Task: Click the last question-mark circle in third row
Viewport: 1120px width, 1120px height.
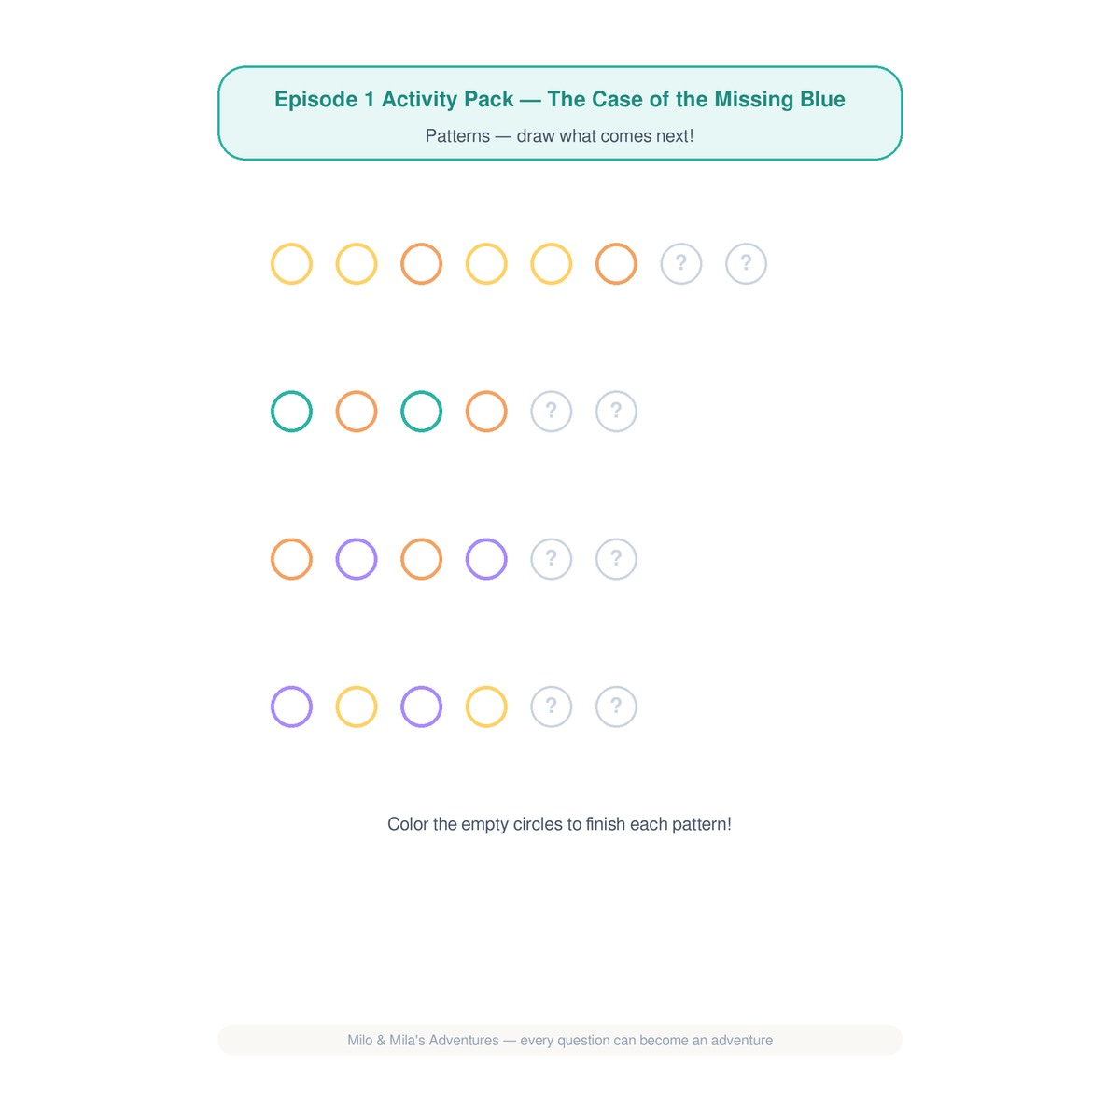Action: pos(616,559)
